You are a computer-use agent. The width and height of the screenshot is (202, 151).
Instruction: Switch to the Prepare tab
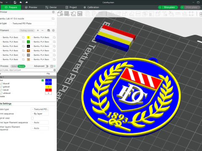click(11, 7)
